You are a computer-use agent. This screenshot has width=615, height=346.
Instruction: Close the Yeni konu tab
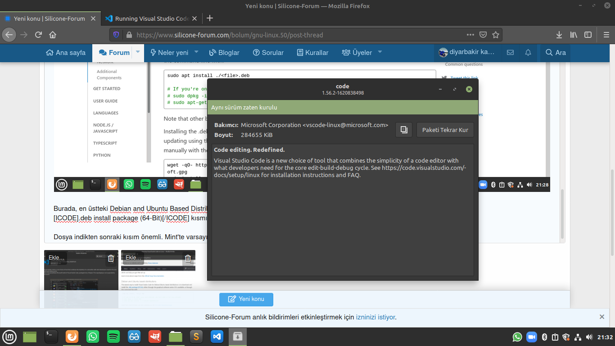coord(93,18)
